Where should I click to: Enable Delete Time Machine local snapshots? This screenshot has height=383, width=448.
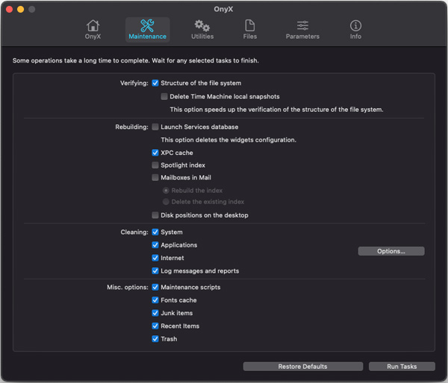164,96
